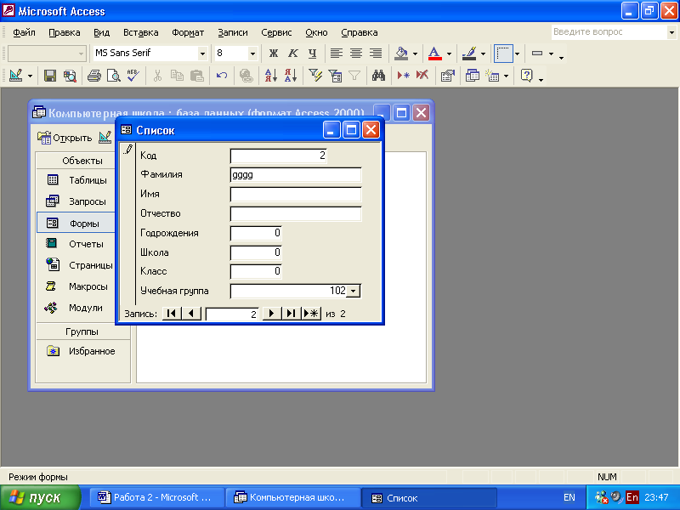Open the font size dropdown arrow
The height and width of the screenshot is (510, 680).
(x=252, y=54)
